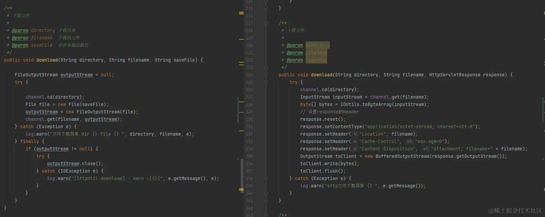
Task: Click 'channel.cd(directory);' in left pane
Action: (x=55, y=97)
